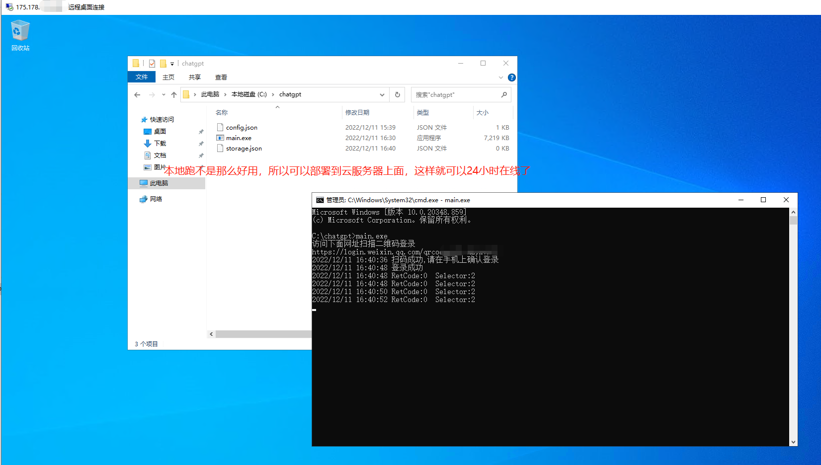Click the storage.json file icon

[220, 149]
